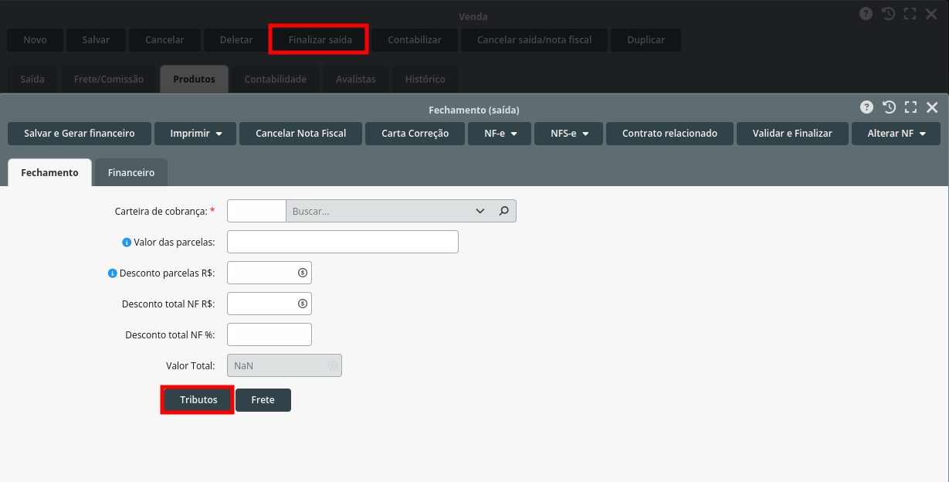The image size is (949, 482).
Task: Focus the Carteira de cobrança code field
Action: [x=256, y=211]
